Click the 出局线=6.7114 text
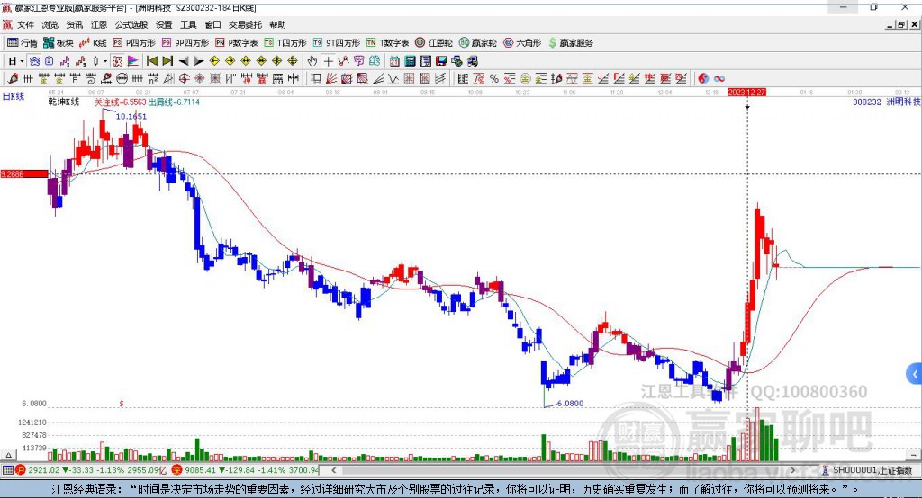The width and height of the screenshot is (922, 498). click(174, 102)
